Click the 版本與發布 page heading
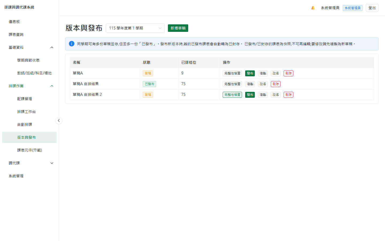Viewport: 385px width, 241px height. pyautogui.click(x=84, y=28)
